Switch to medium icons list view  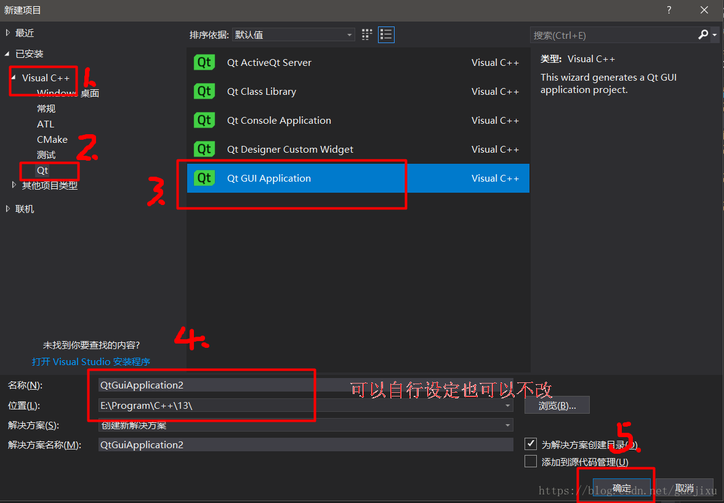coord(386,34)
